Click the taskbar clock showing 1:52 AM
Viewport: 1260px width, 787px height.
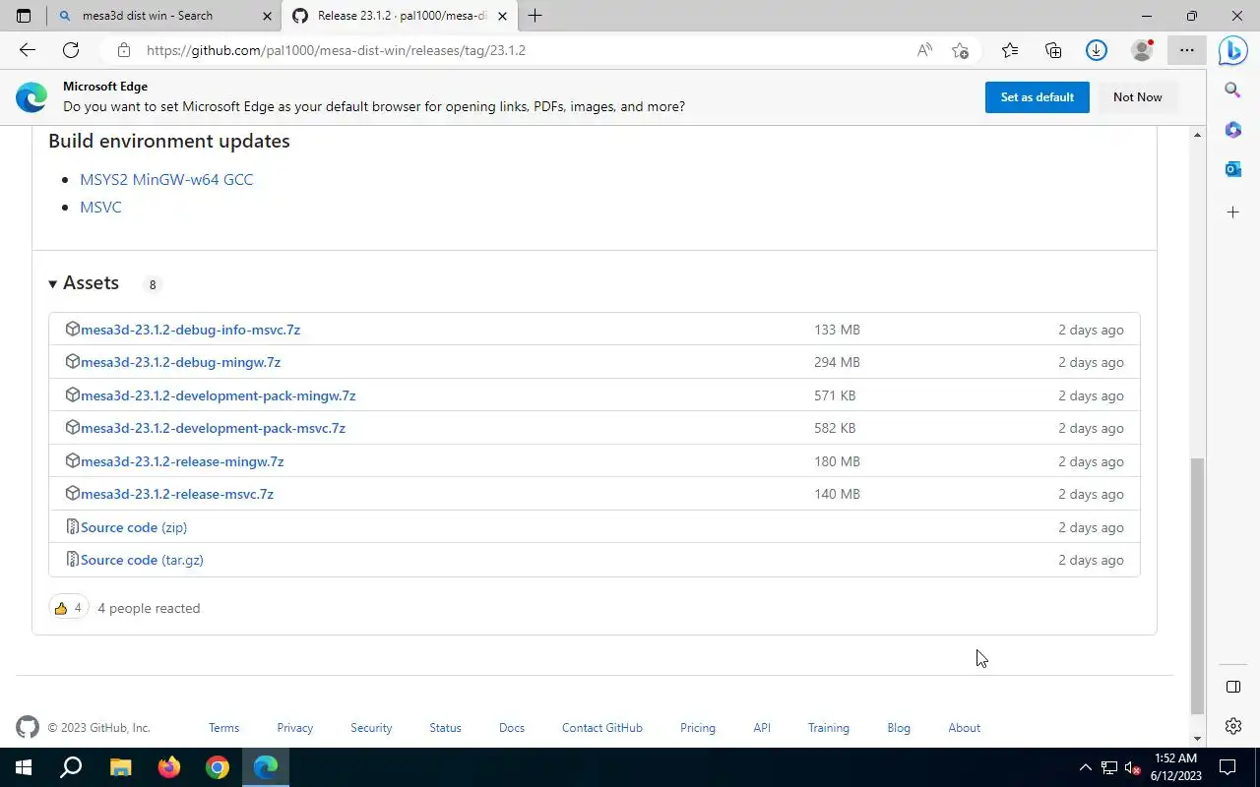1175,767
